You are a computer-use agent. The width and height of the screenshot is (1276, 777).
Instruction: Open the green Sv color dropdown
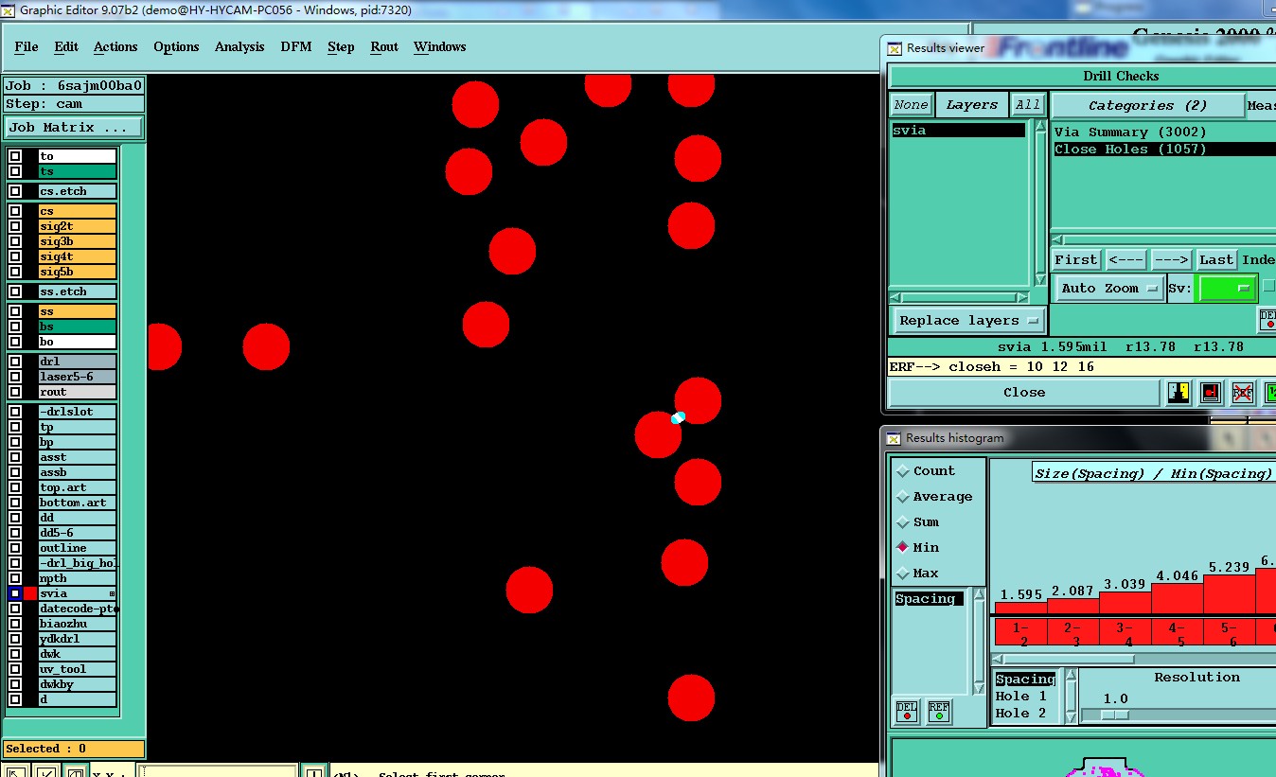pos(1226,288)
